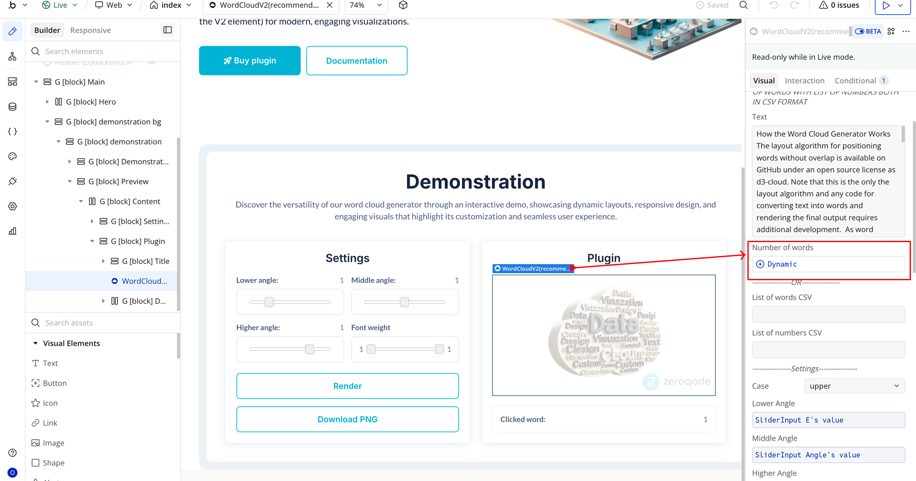Viewport: 916px width, 481px height.
Task: Toggle the element tree panel collapse icon
Action: [x=168, y=30]
